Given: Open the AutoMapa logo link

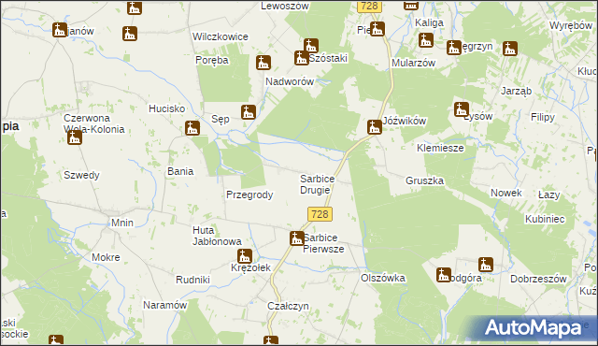Looking at the screenshot, I should click(534, 327).
